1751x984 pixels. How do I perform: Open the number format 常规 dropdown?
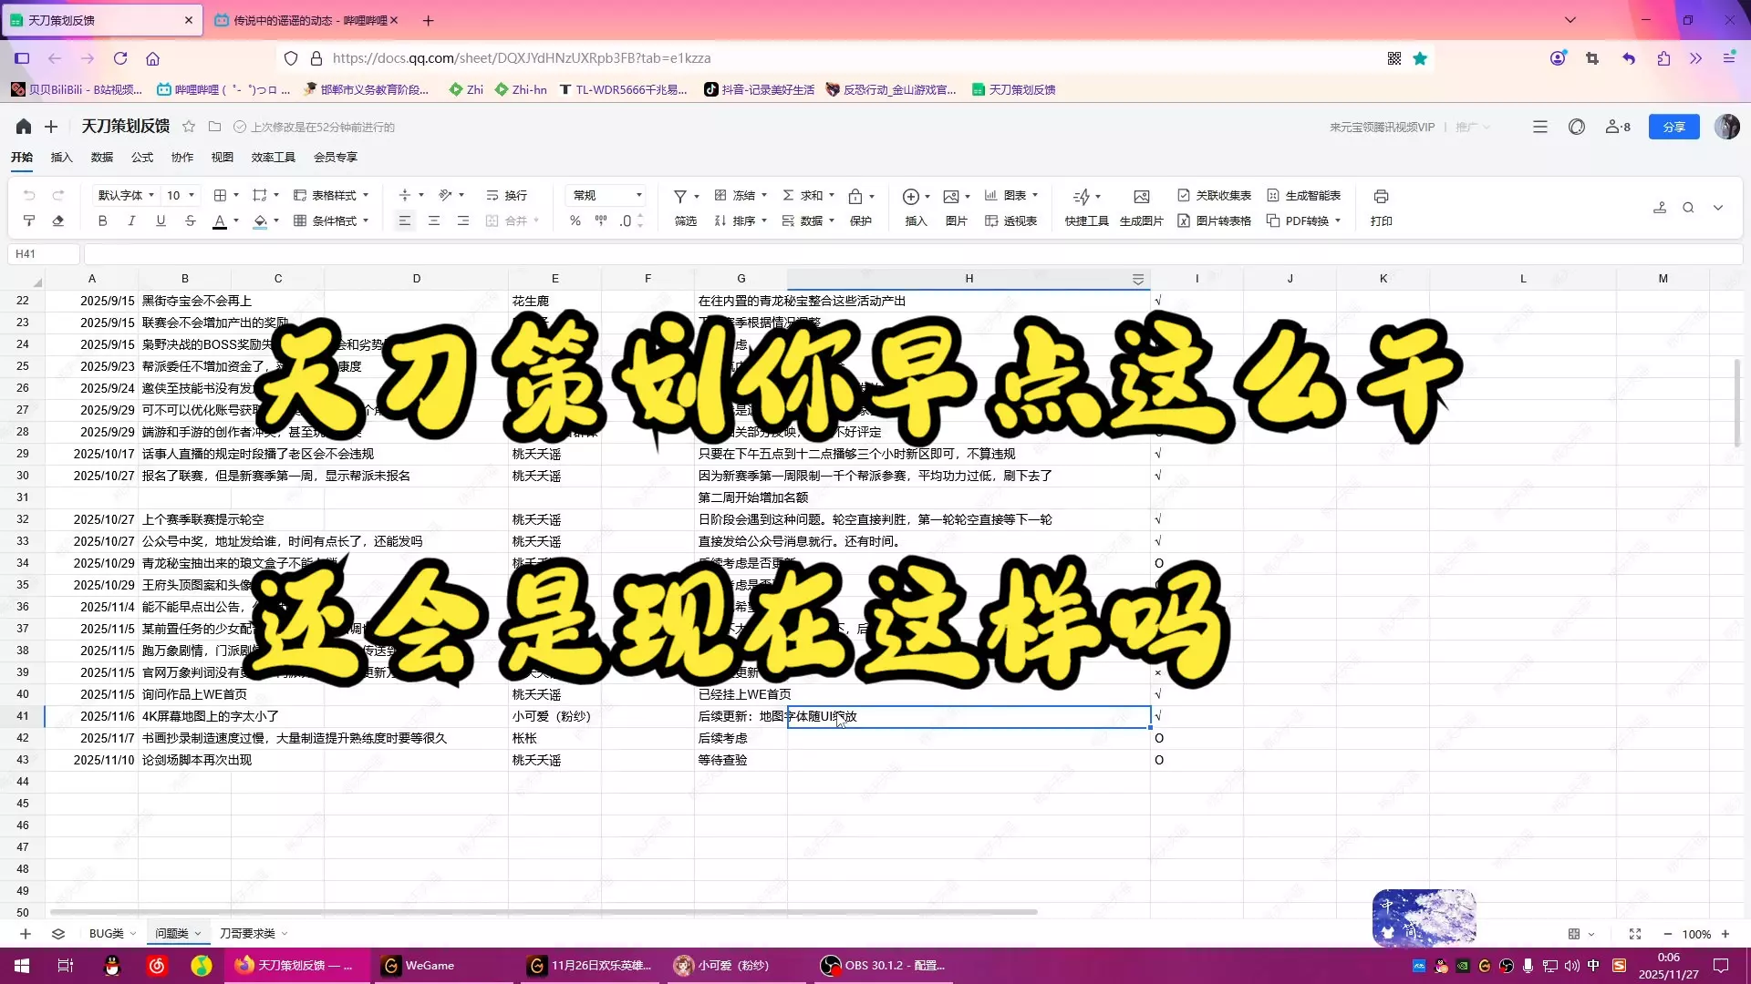(x=606, y=195)
